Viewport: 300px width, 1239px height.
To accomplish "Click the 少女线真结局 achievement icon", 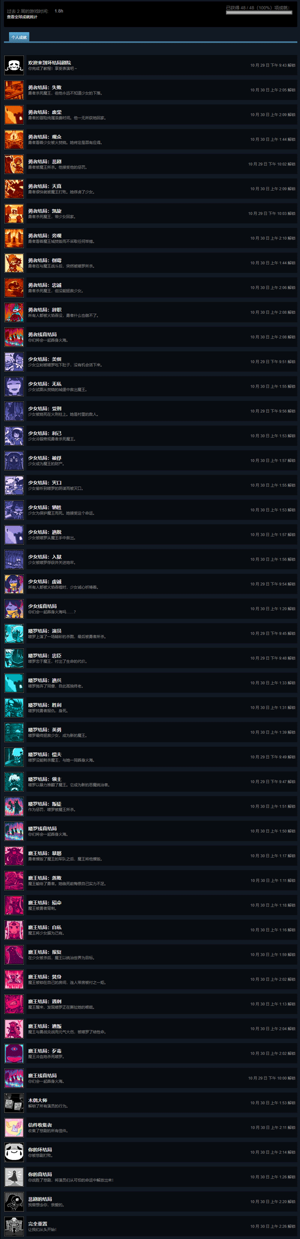I will pyautogui.click(x=14, y=609).
